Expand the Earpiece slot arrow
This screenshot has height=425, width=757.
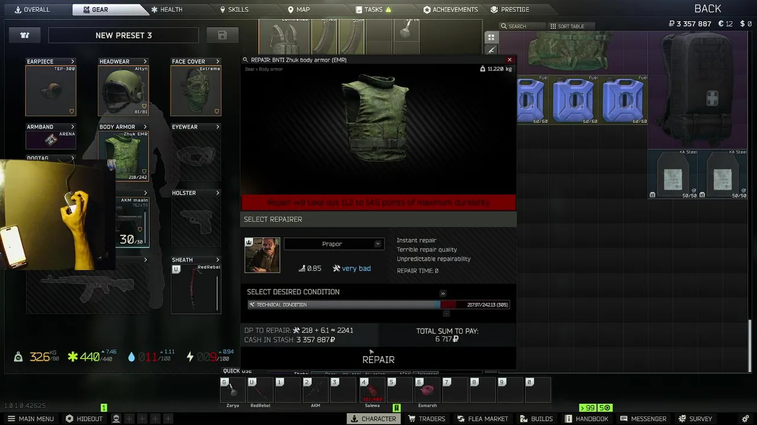pos(73,61)
